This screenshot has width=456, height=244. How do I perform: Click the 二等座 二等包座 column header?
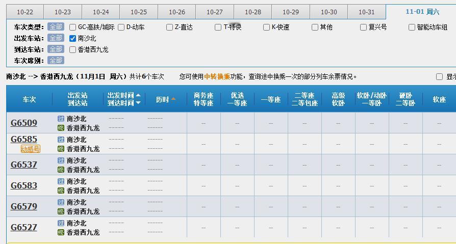coord(305,99)
